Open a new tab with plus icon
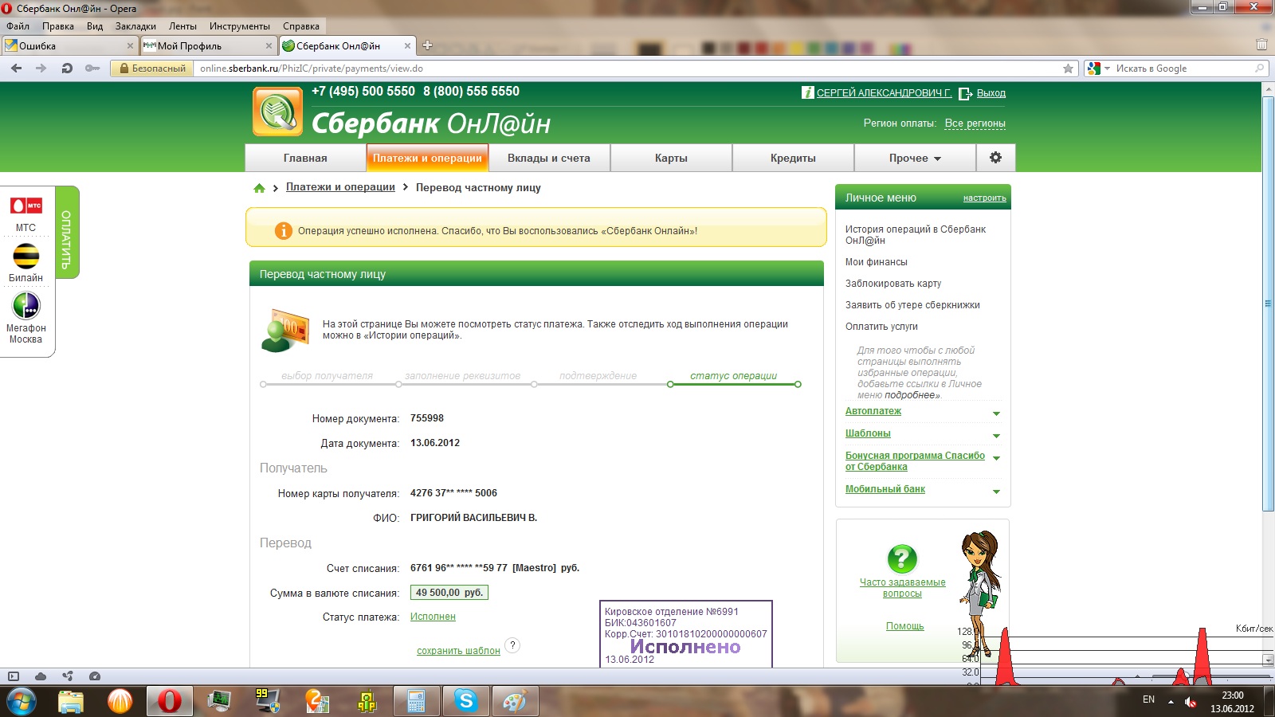The height and width of the screenshot is (717, 1275). pos(427,45)
